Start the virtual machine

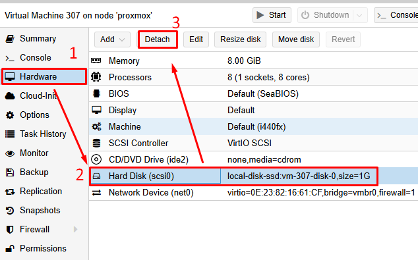click(272, 15)
